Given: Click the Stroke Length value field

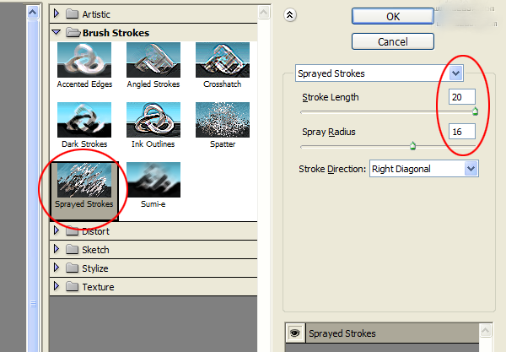Looking at the screenshot, I should coord(462,97).
